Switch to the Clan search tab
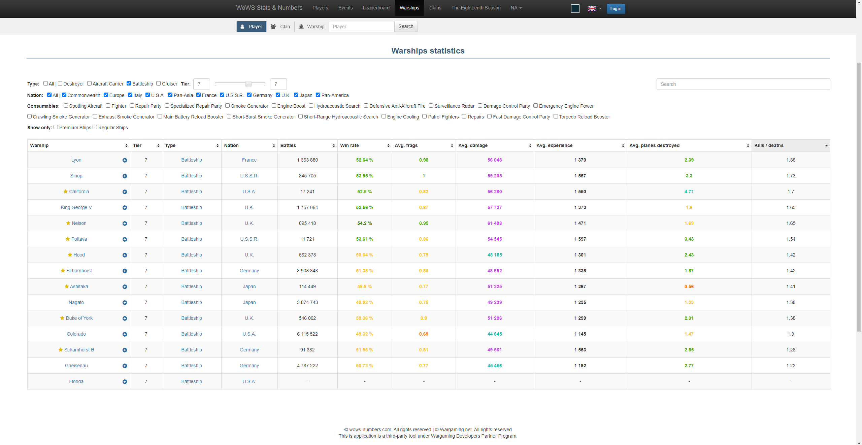The height and width of the screenshot is (445, 862). pos(280,27)
